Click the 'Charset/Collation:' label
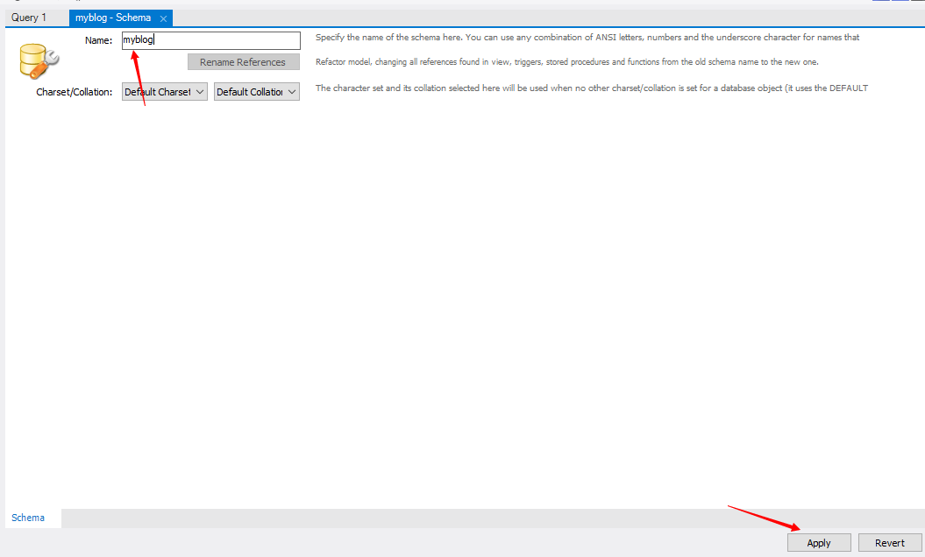 (x=75, y=92)
